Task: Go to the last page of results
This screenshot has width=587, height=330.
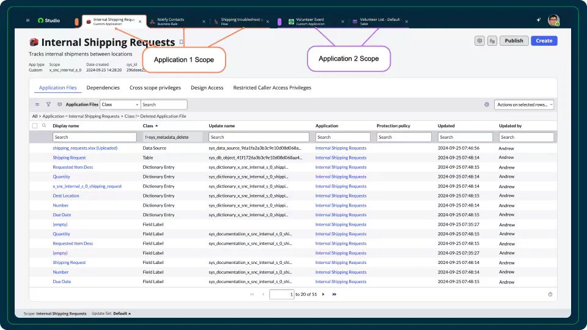Action: [x=334, y=295]
